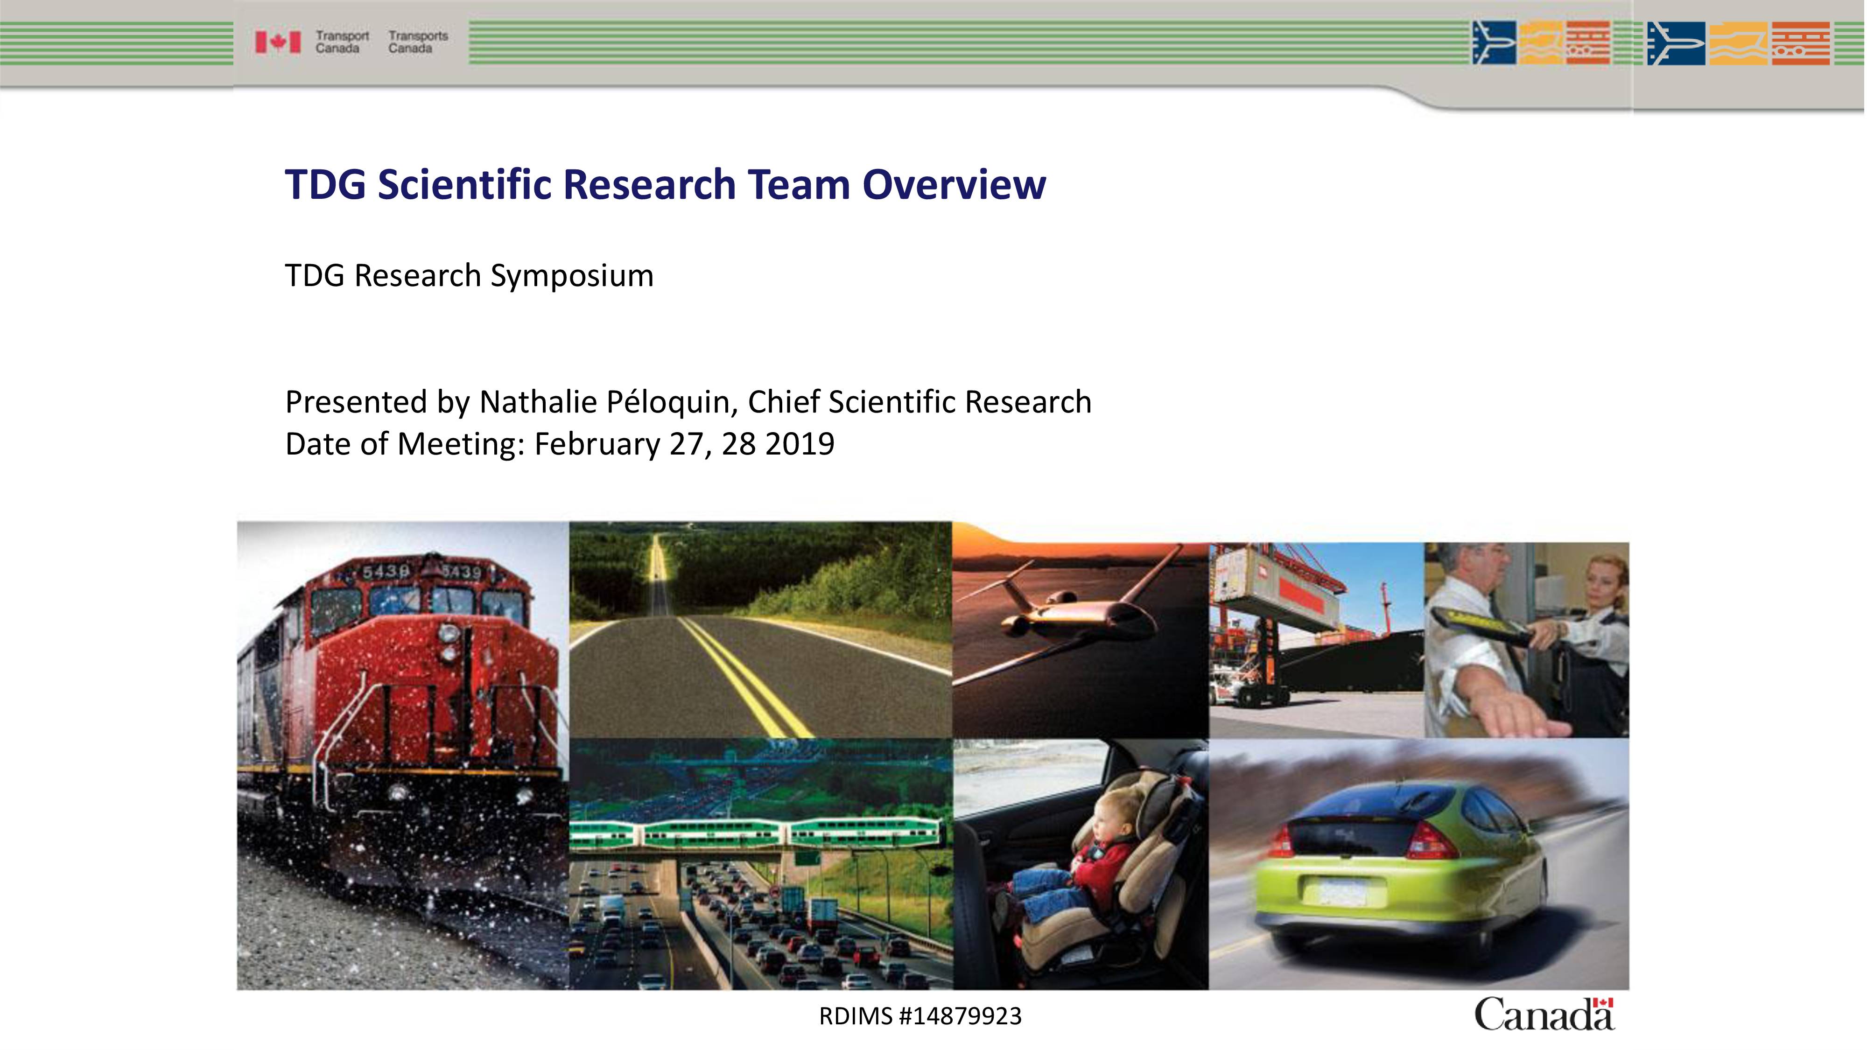Click the far-right orange surface transport icon
Screen dimensions: 1867x1050
coord(1800,43)
